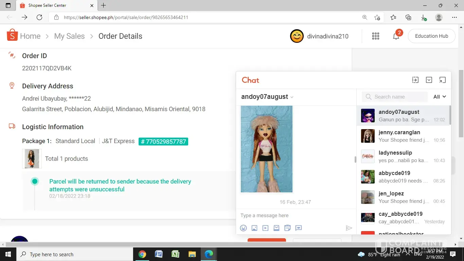Click the send image icon in chat
The image size is (464, 261).
254,228
